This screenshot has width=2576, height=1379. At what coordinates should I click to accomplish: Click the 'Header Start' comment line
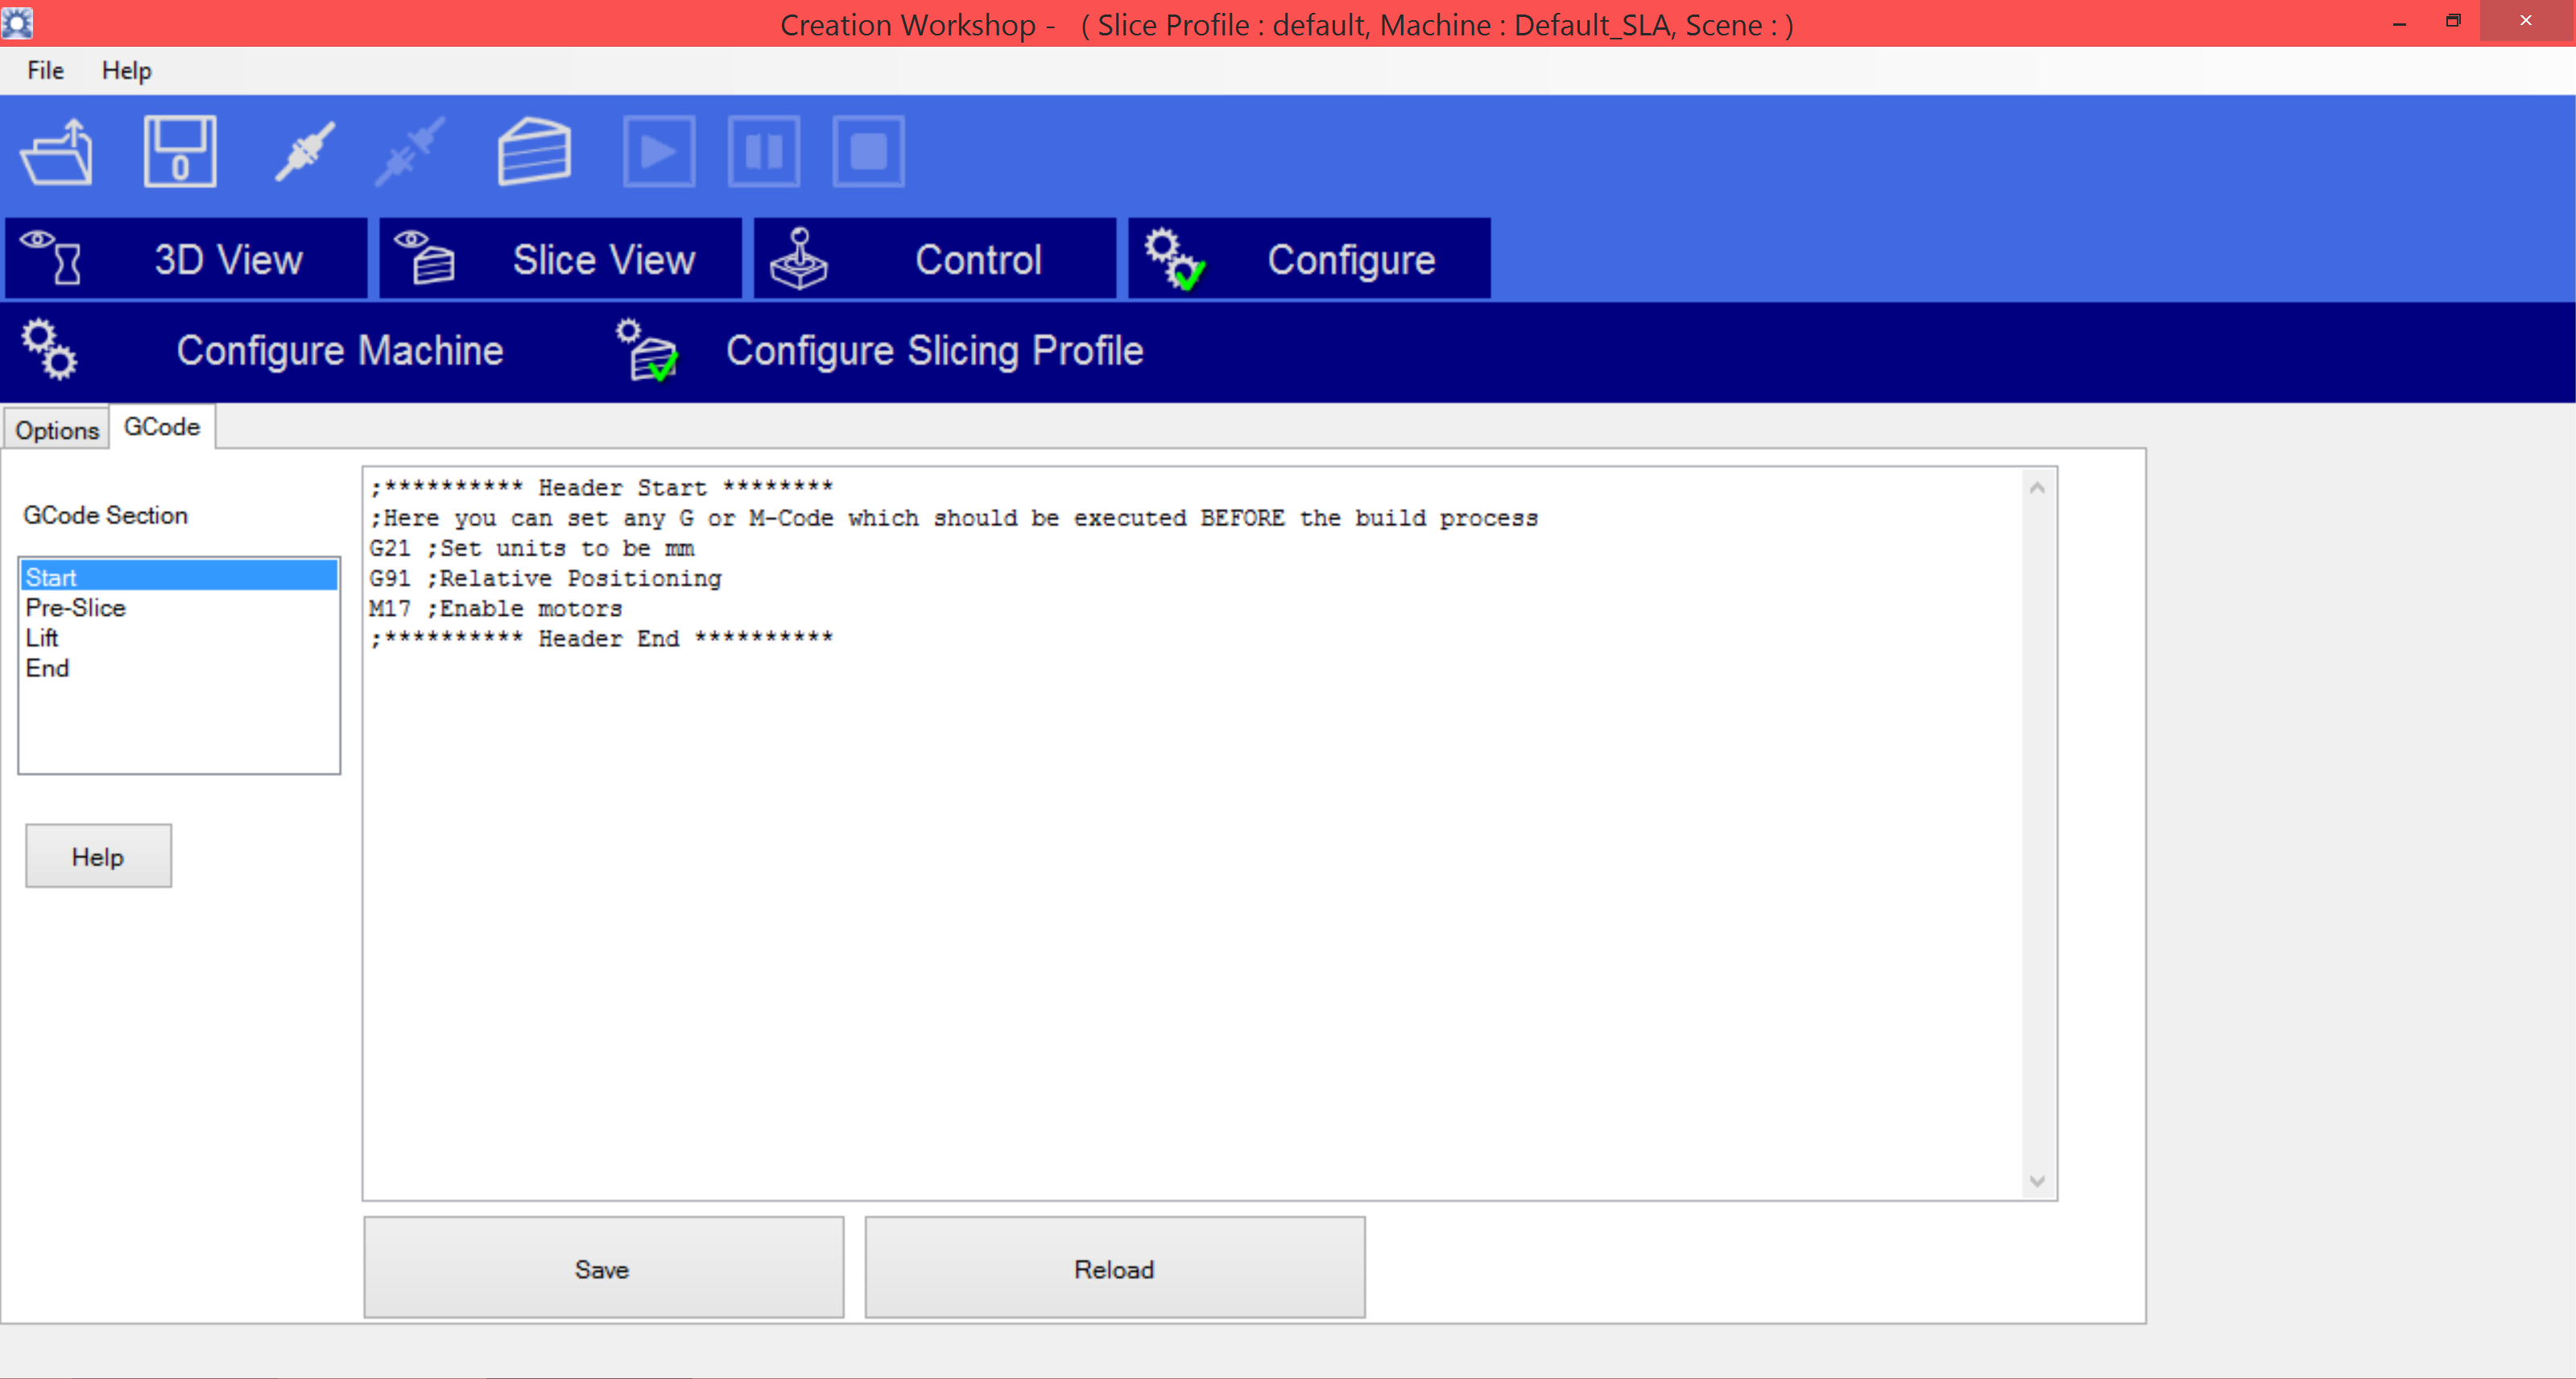[x=600, y=487]
